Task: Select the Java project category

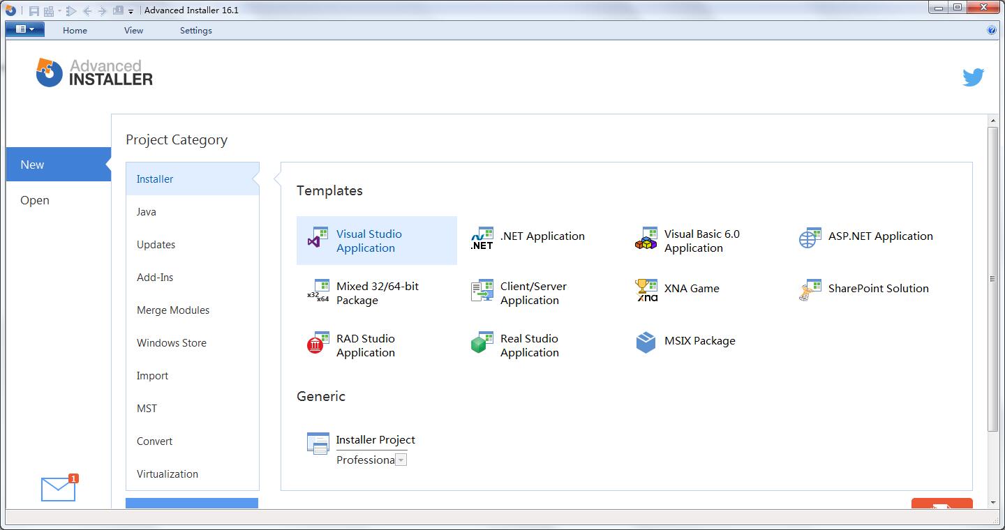Action: pos(193,212)
